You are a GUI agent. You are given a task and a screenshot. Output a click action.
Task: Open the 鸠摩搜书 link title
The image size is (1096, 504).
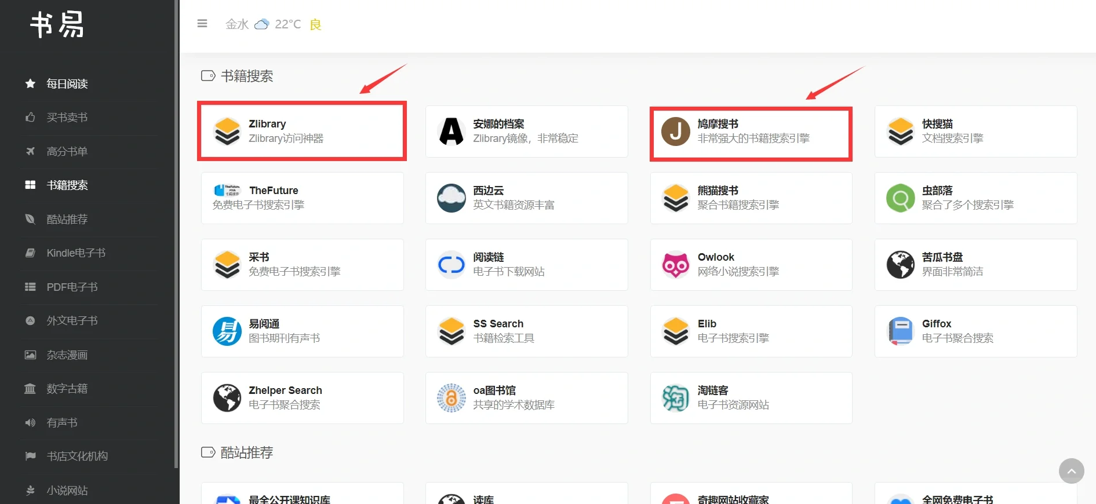[718, 124]
